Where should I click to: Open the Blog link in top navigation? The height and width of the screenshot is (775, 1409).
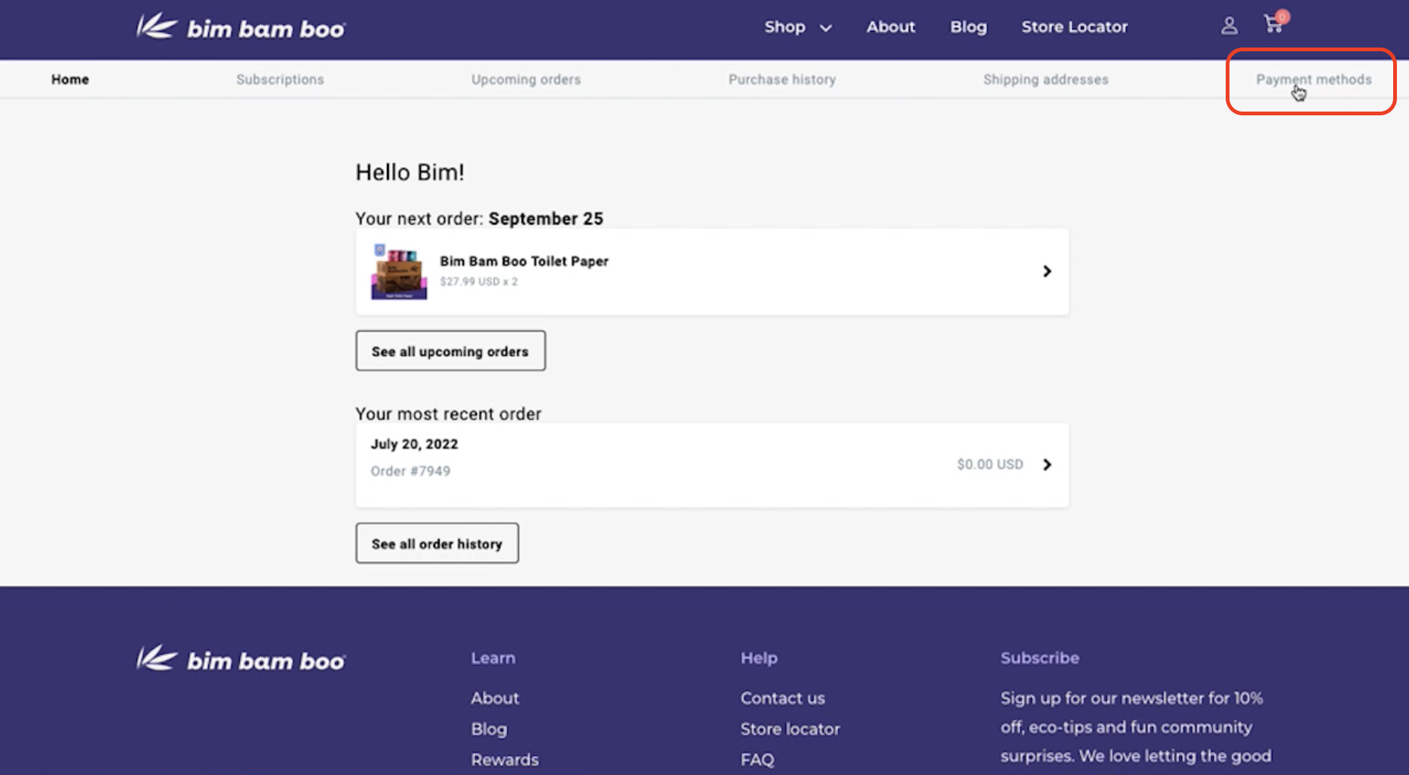click(x=968, y=27)
